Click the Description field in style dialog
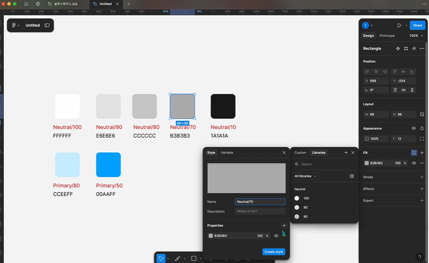Image resolution: width=429 pixels, height=263 pixels. pyautogui.click(x=260, y=211)
